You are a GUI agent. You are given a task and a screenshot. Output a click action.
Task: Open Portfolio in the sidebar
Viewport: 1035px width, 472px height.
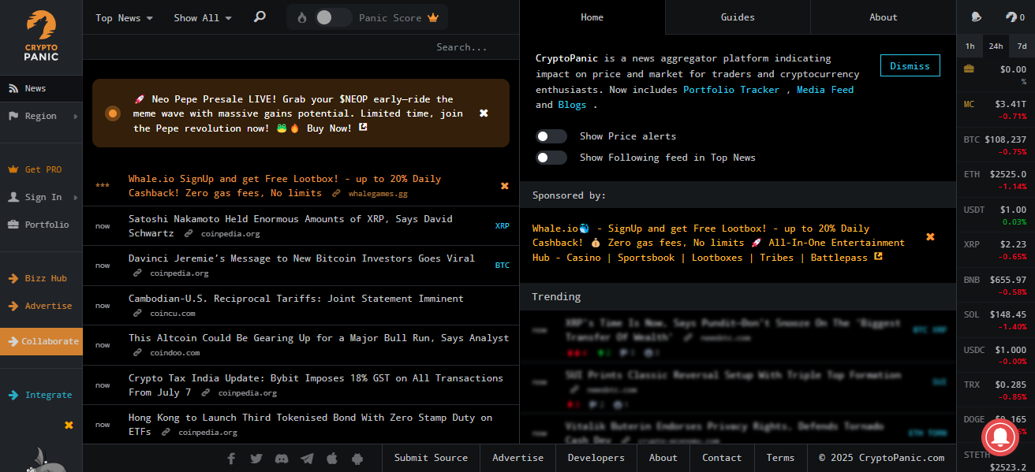(41, 225)
